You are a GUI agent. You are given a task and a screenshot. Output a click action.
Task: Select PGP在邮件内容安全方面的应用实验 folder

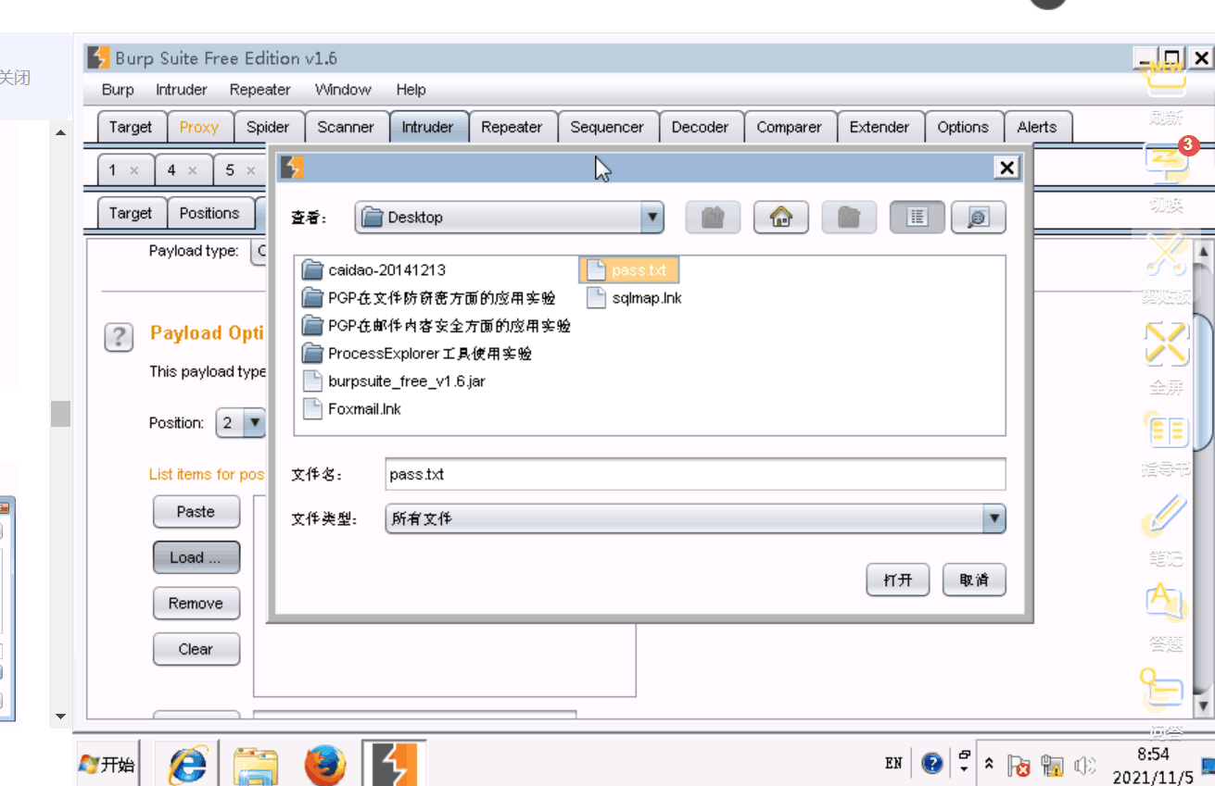tap(437, 326)
